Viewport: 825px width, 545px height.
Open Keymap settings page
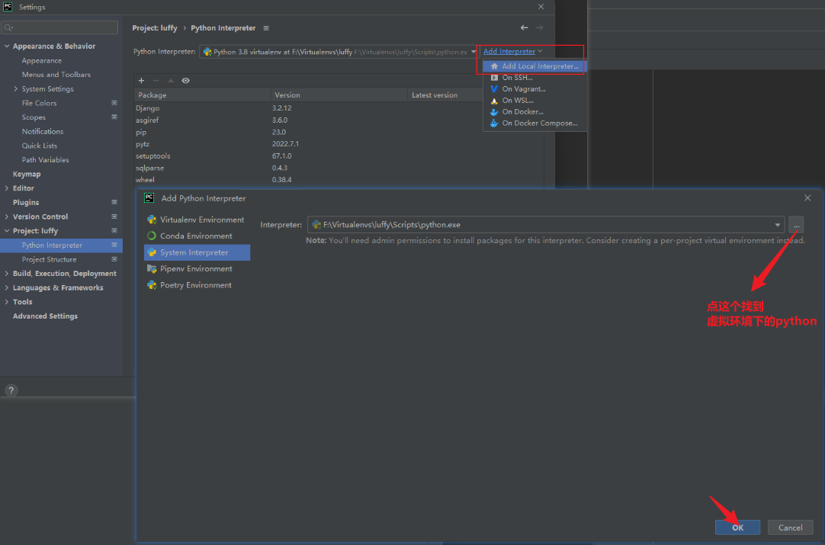coord(27,174)
